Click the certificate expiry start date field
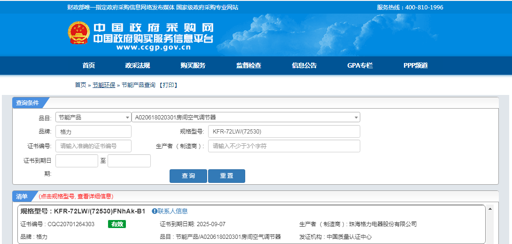 [x=77, y=161]
